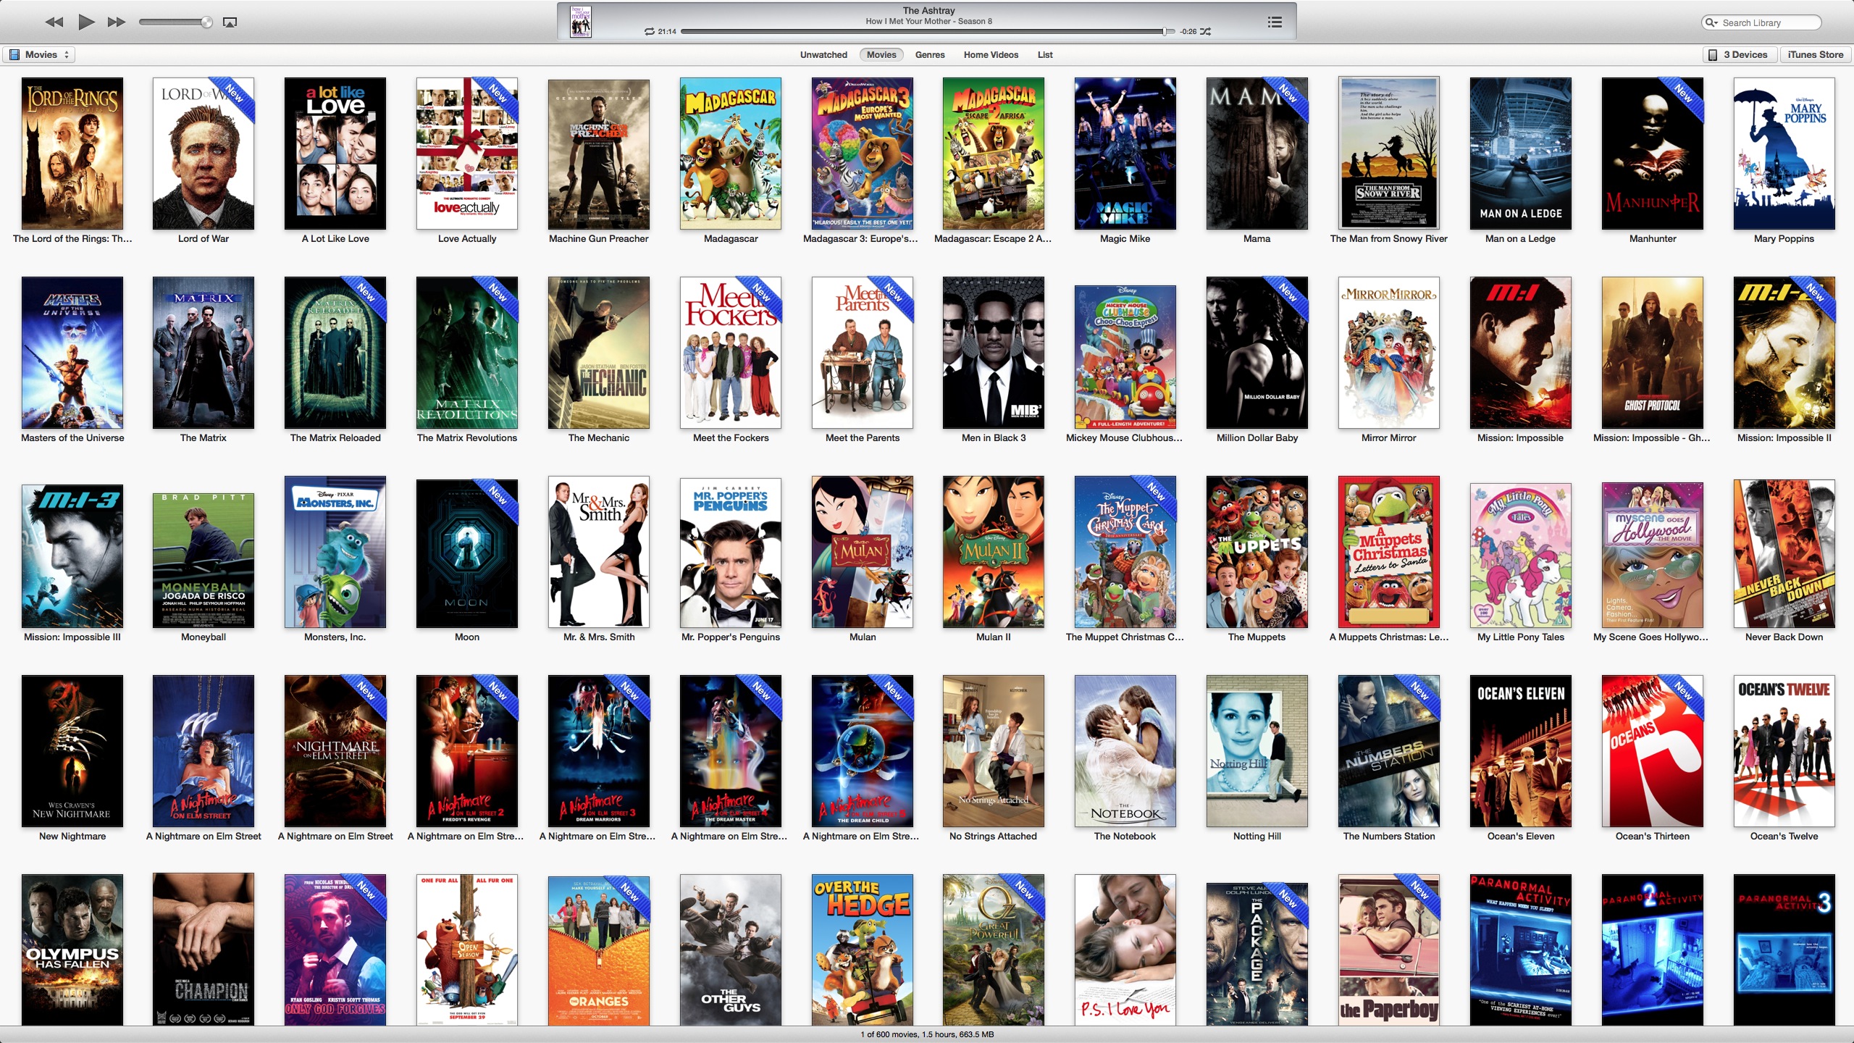
Task: Select Monsters, Inc. poster
Action: [x=335, y=552]
